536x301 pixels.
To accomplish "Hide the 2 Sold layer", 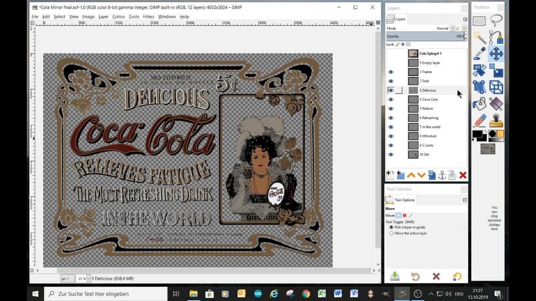I will click(x=391, y=81).
